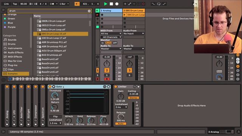Viewport: 242px width, 136px height.
Task: Arm the transport Record button
Action: click(117, 4)
